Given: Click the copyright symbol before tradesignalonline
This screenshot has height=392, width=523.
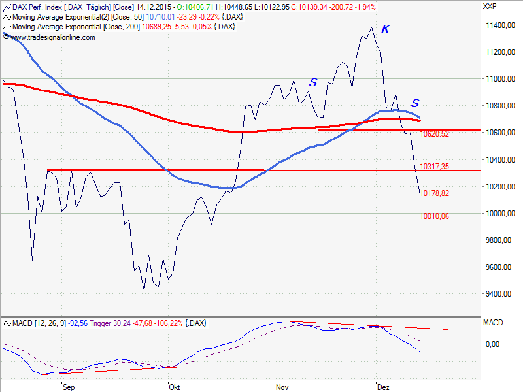Looking at the screenshot, I should (7, 37).
